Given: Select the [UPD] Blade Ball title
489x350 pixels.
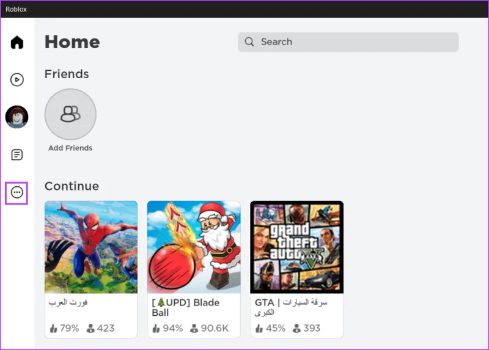Looking at the screenshot, I should [186, 307].
